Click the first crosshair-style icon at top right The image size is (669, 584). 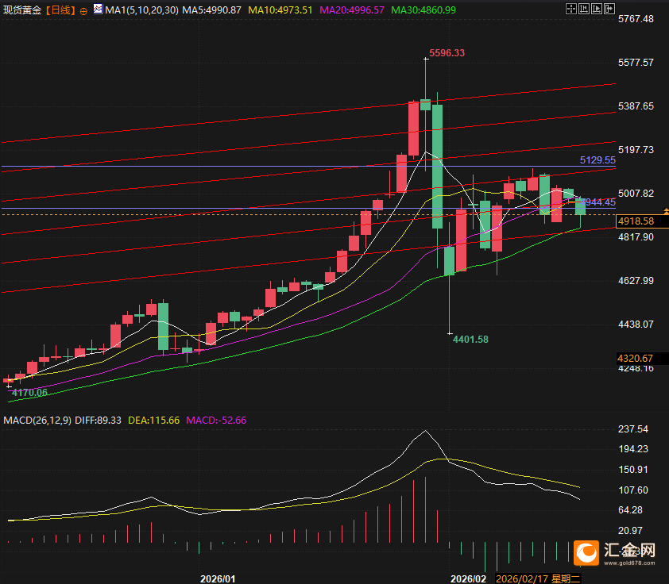coord(572,10)
